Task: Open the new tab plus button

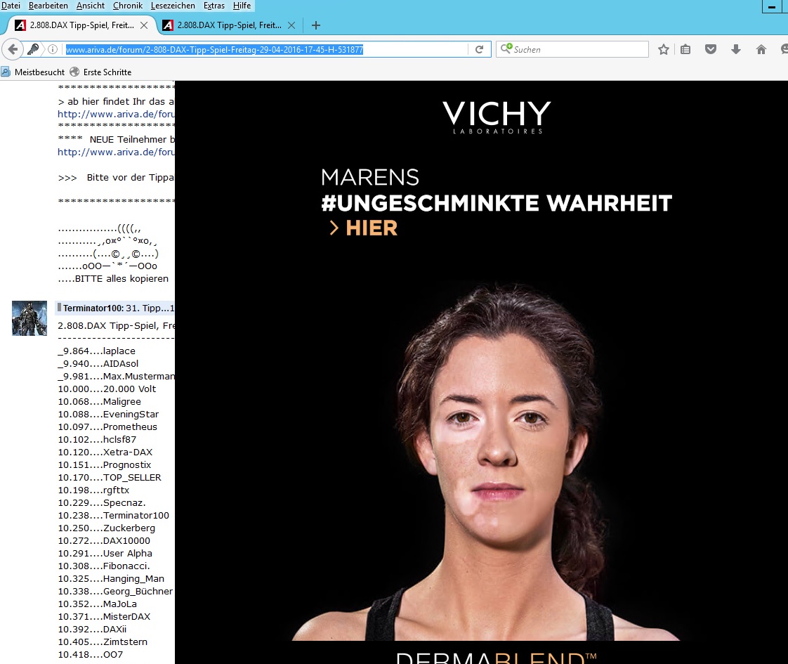Action: pos(315,25)
